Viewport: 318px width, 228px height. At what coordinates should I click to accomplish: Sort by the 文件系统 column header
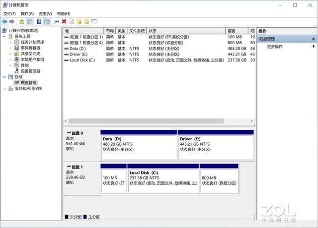tap(137, 31)
